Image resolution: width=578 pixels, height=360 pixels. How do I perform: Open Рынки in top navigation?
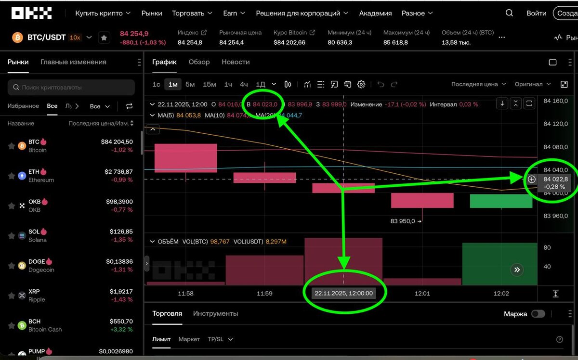tap(152, 13)
